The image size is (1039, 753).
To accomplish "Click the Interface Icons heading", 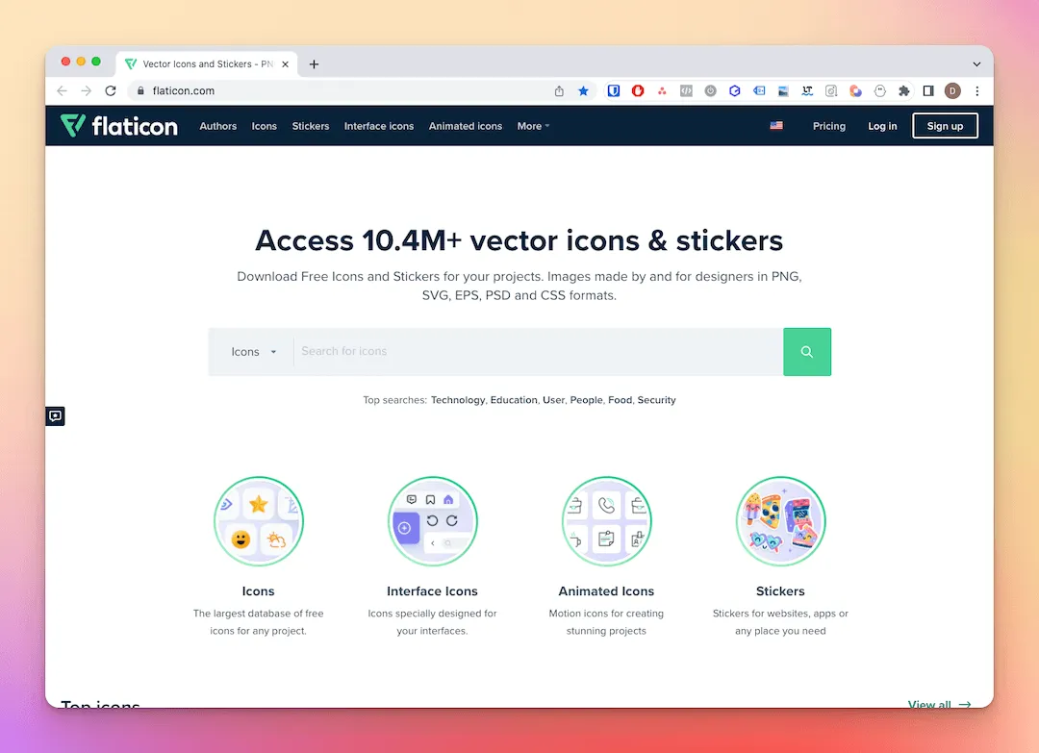I will [432, 591].
